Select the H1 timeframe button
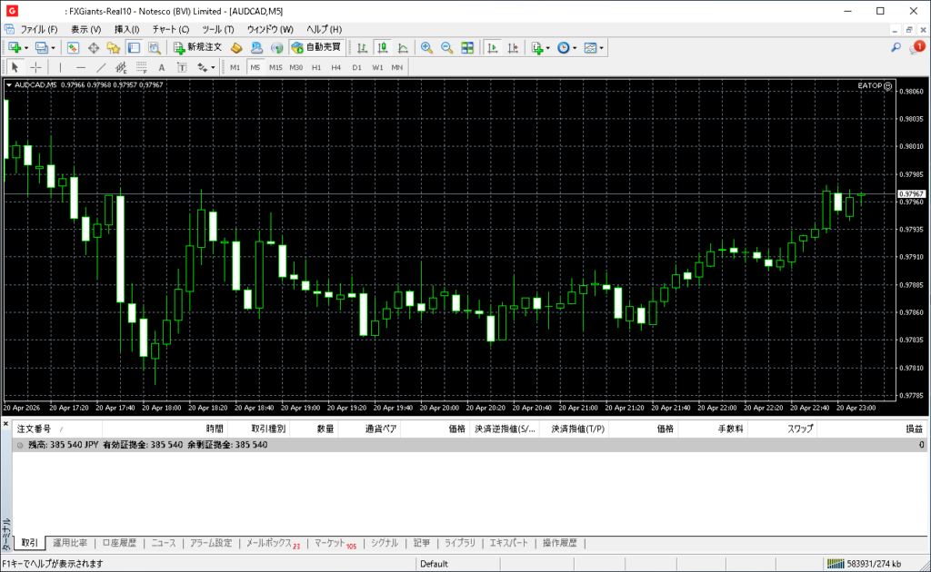The width and height of the screenshot is (931, 572). click(316, 67)
